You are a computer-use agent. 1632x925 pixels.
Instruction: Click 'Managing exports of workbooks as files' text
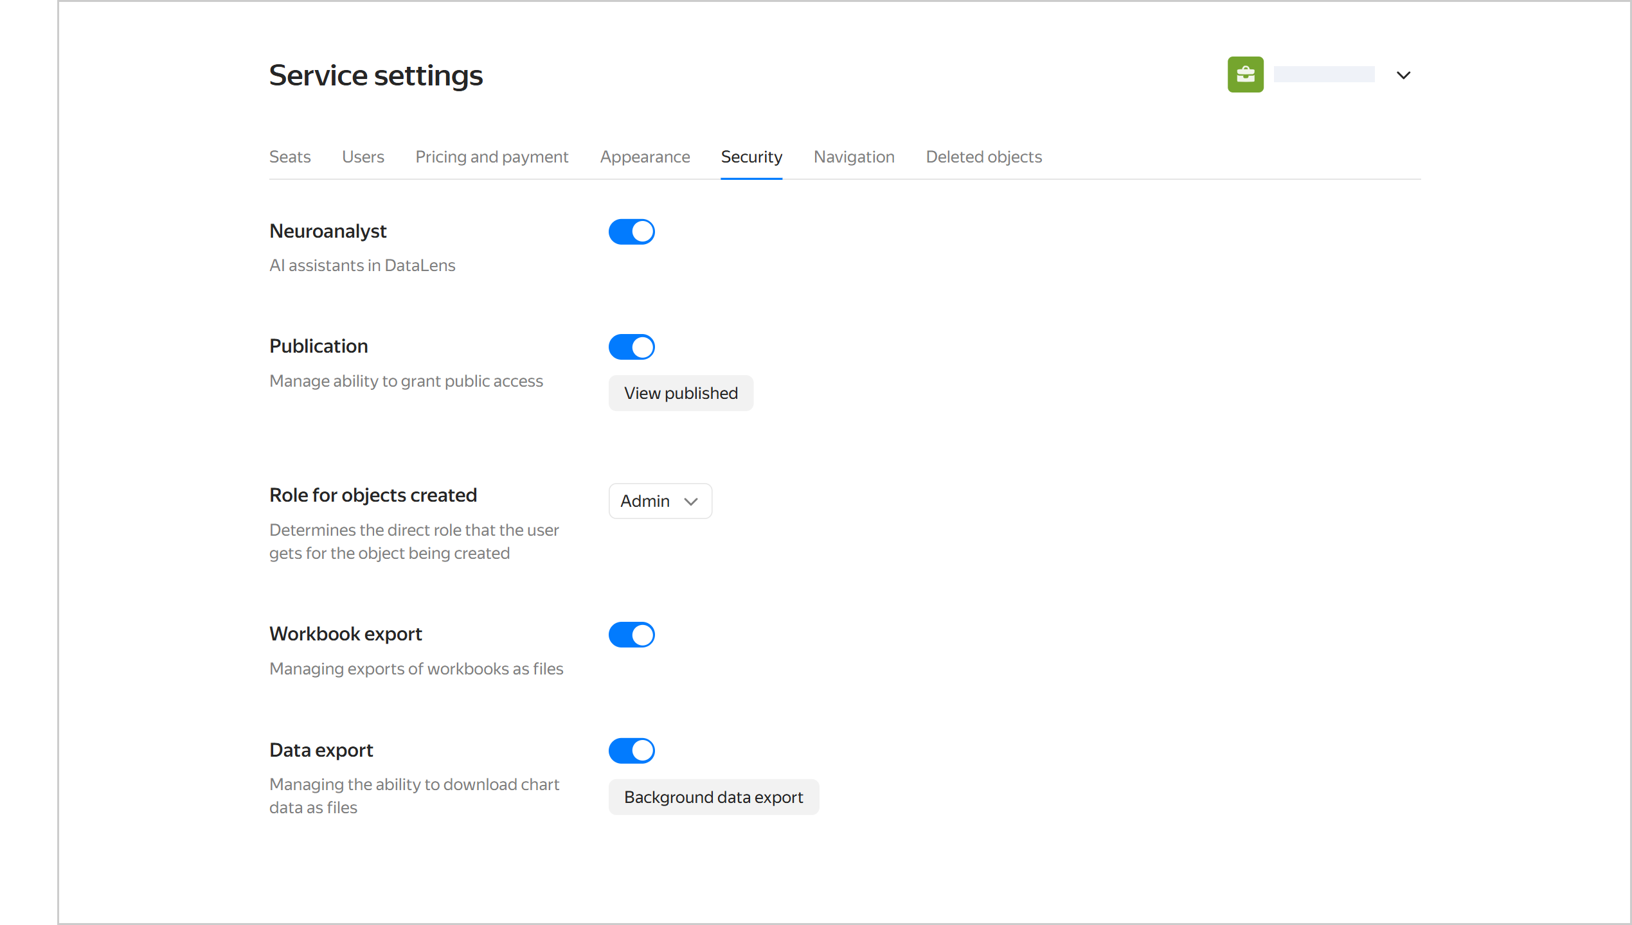point(417,669)
